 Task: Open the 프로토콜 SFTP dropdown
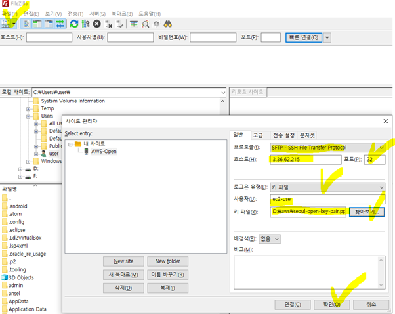[327, 148]
